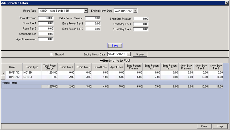Click the Extra Person Premium field
The height and width of the screenshot is (130, 230).
(x=93, y=18)
